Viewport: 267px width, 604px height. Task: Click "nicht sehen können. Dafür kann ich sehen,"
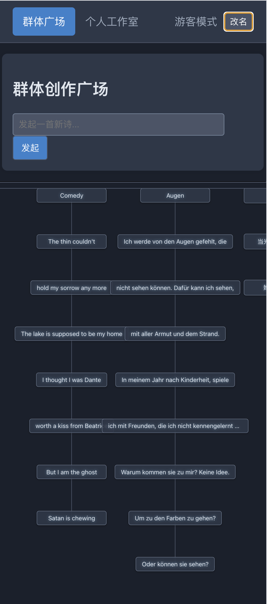(x=176, y=288)
